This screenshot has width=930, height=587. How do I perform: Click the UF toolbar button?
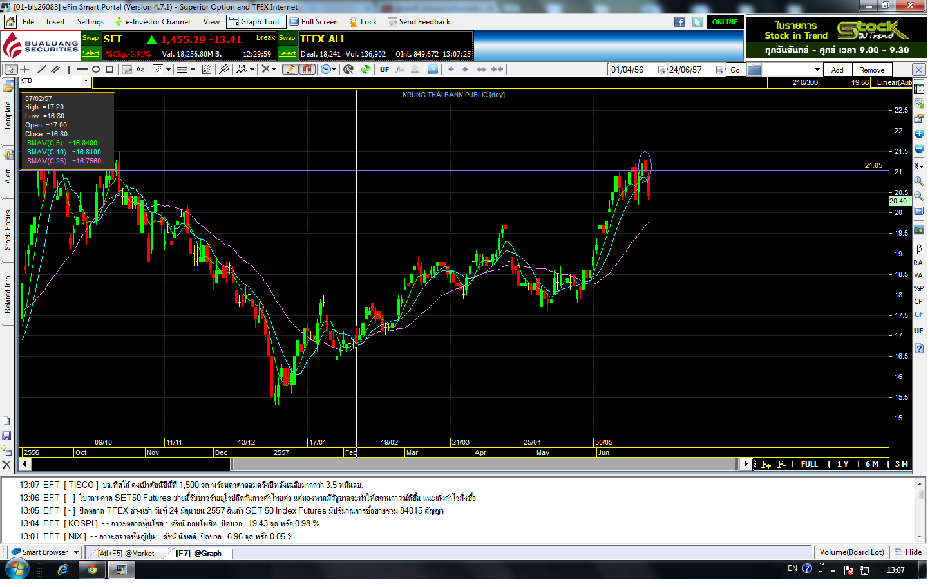384,70
